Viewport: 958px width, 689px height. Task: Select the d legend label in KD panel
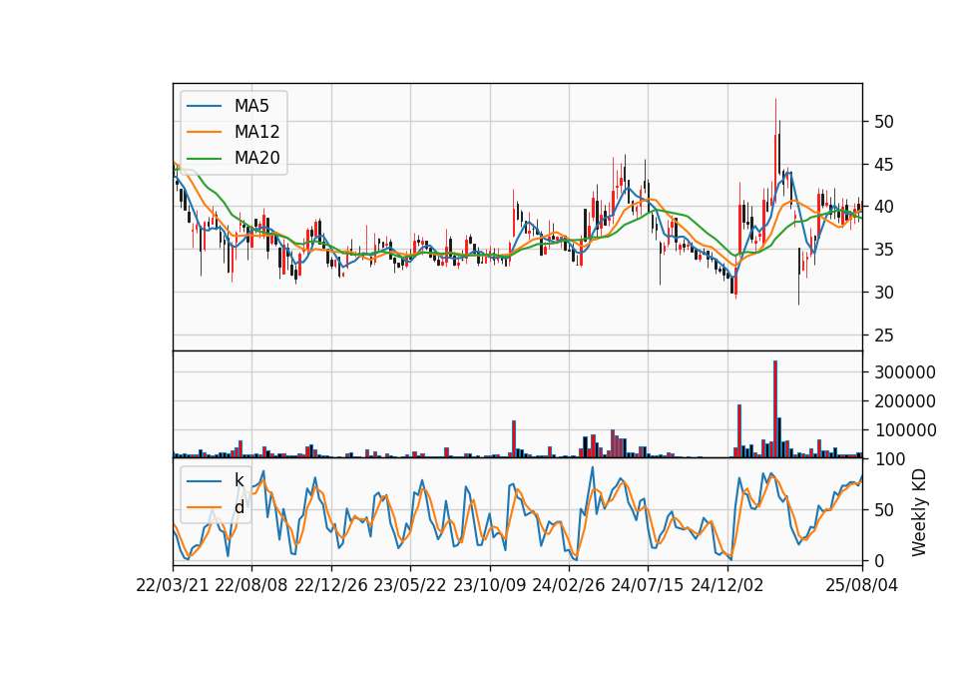(x=239, y=507)
